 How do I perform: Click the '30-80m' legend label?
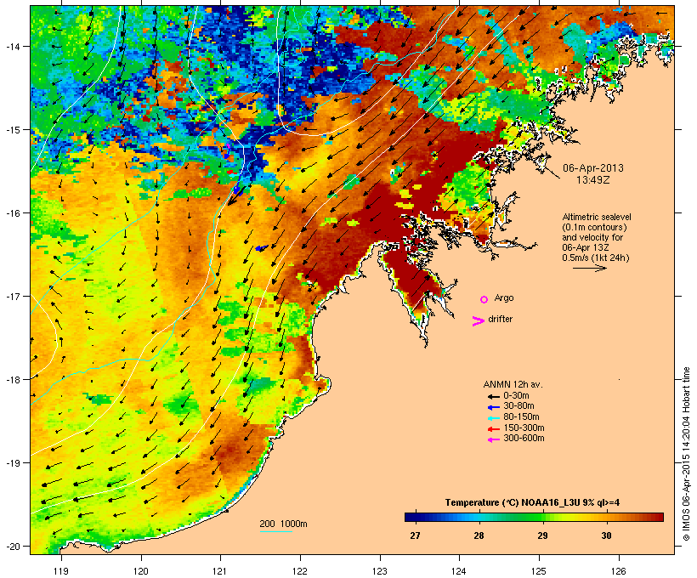(518, 406)
